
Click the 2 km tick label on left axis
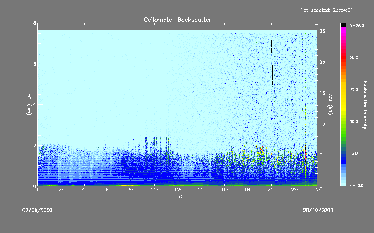pos(35,145)
